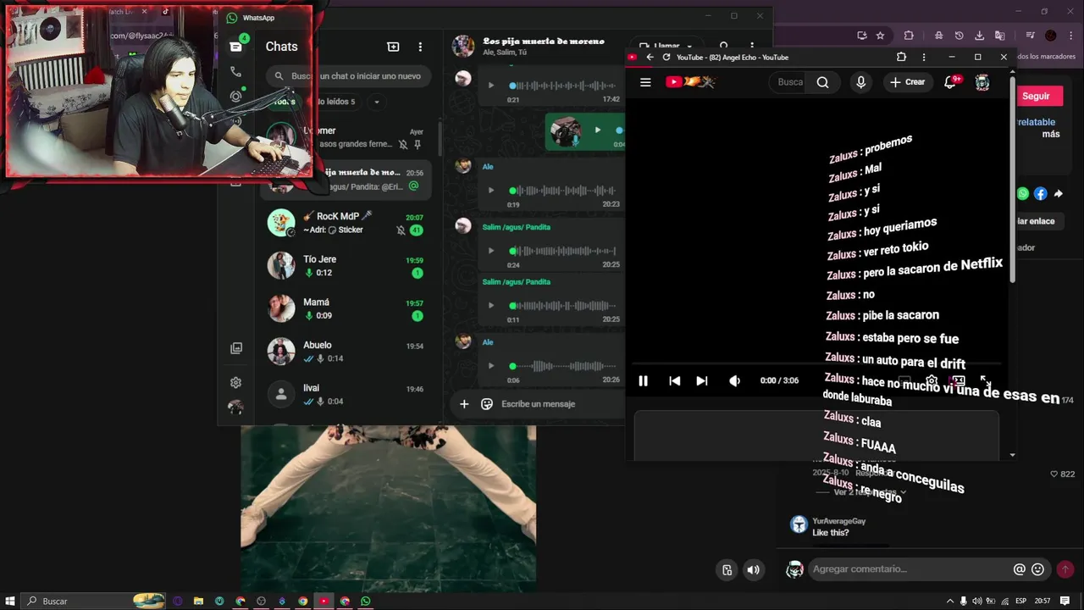
Task: Click the 'más' link under relatable
Action: click(1051, 134)
